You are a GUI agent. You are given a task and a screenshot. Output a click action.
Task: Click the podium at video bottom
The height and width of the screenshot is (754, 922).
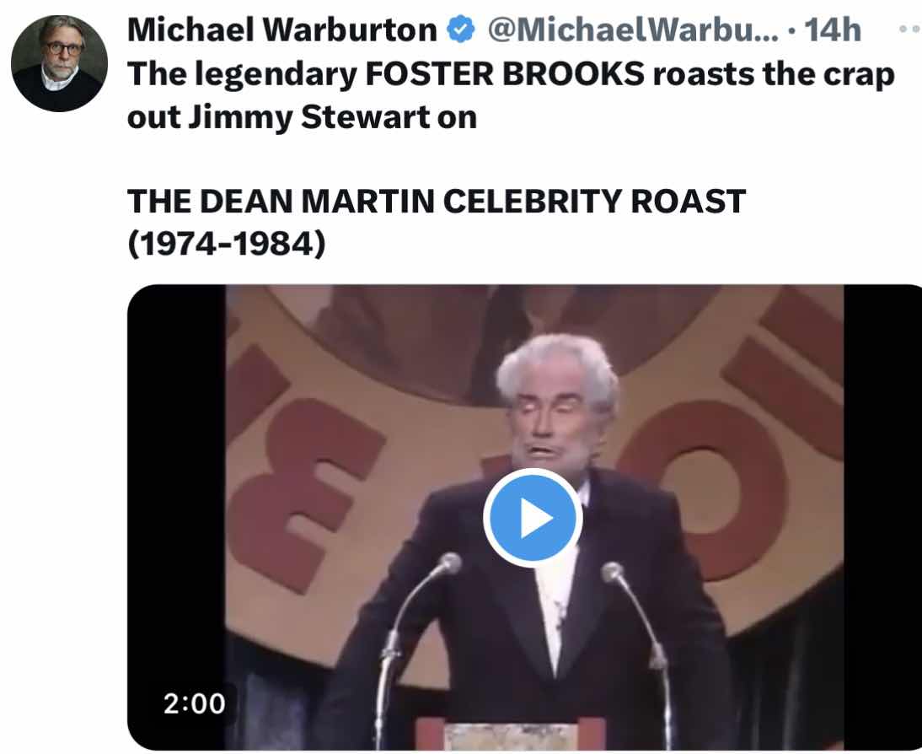coord(511,735)
